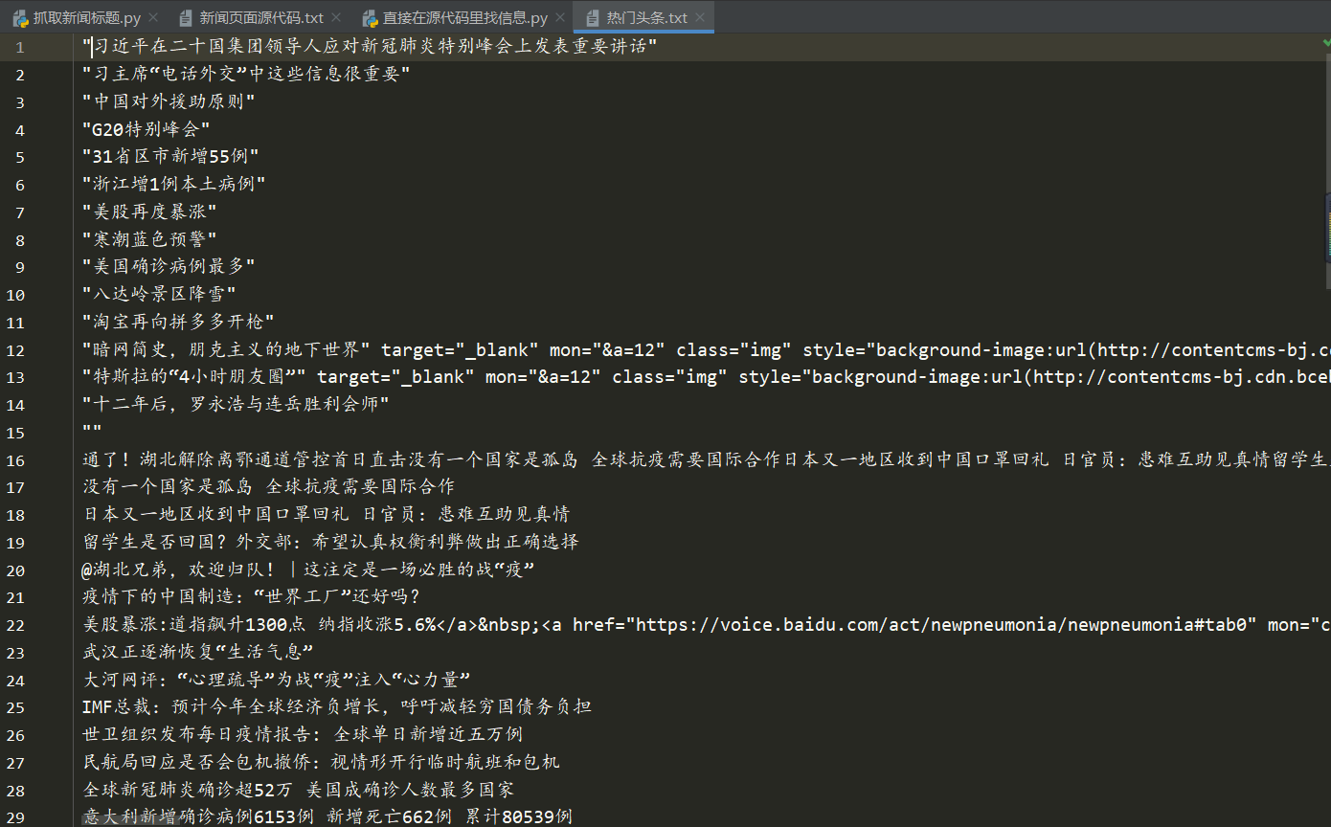
Task: Click the Python icon on 抓取新闻标题.py tab
Action: pos(20,18)
